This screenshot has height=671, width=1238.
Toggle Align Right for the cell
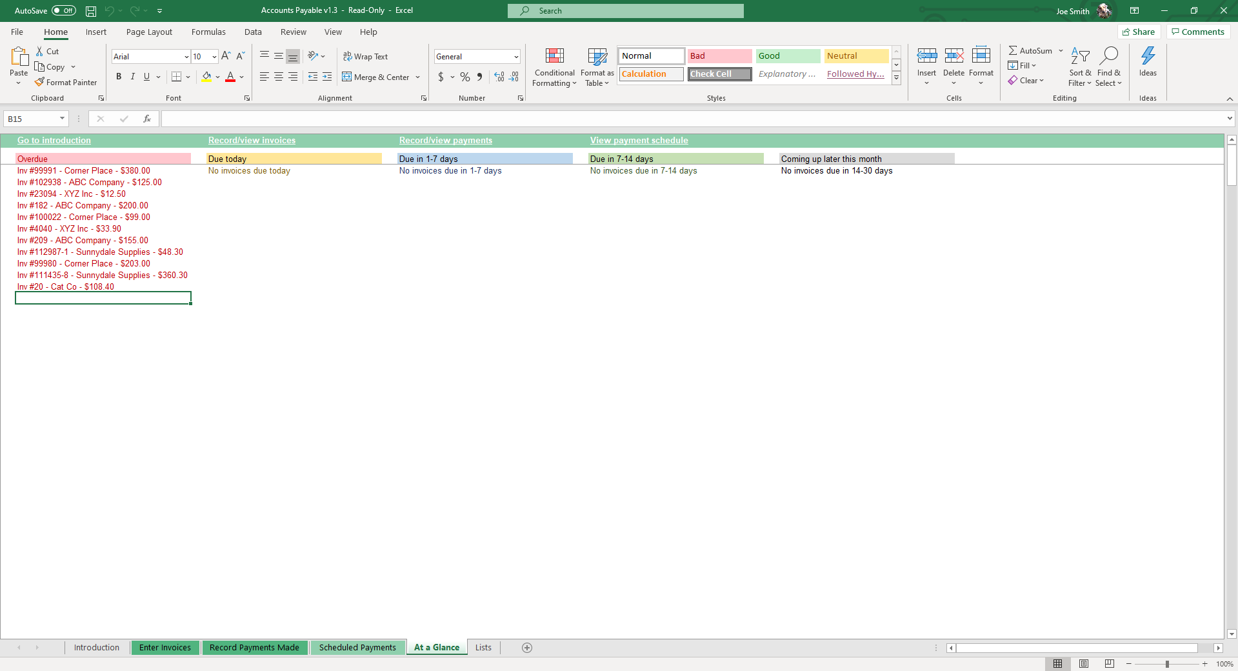click(x=293, y=77)
